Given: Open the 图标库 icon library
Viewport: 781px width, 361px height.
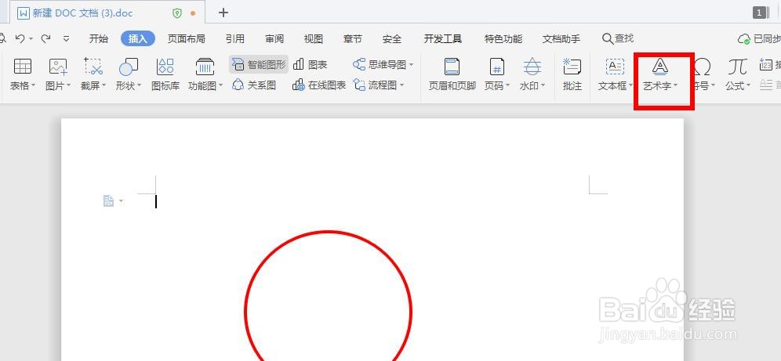Looking at the screenshot, I should (165, 67).
